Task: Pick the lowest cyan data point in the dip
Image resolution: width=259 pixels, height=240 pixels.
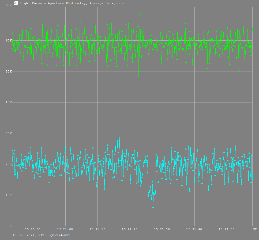Action: [153, 207]
